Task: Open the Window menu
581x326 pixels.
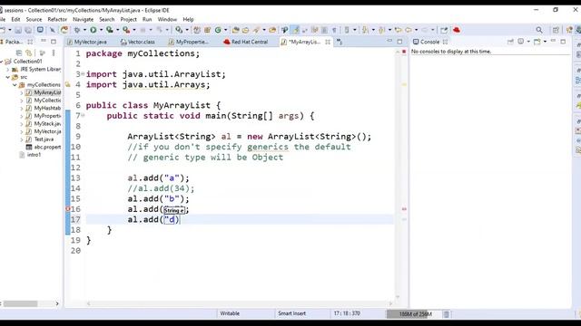Action: point(167,19)
